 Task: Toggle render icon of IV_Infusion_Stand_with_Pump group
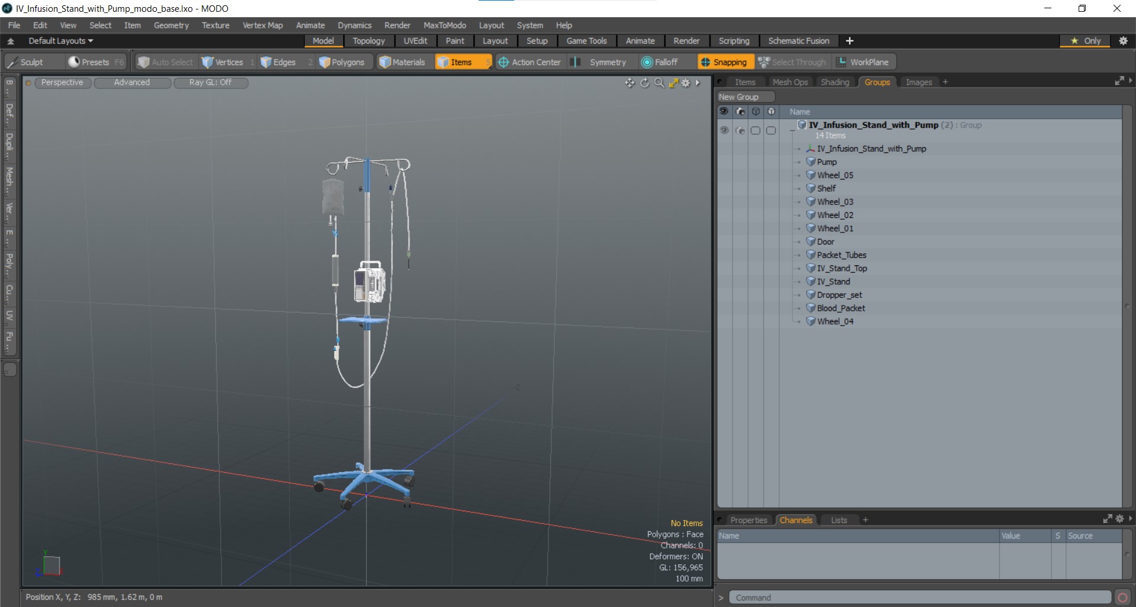(x=740, y=130)
